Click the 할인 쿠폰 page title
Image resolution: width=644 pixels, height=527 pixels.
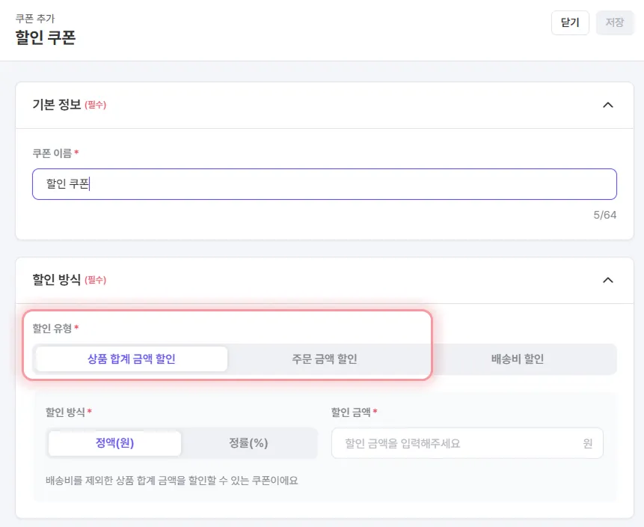(46, 37)
